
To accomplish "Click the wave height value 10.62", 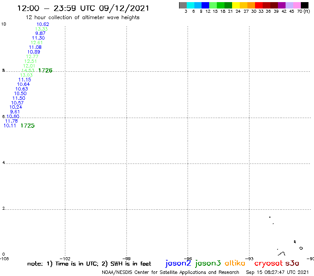I will click(x=43, y=24).
